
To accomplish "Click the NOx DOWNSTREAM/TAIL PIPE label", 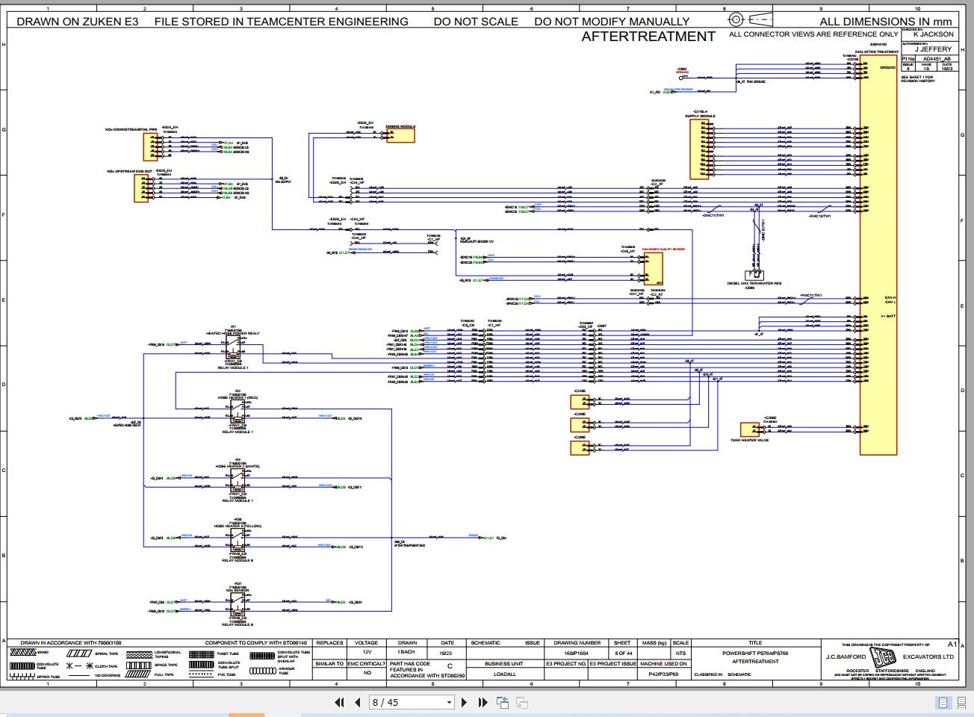I will pos(131,130).
